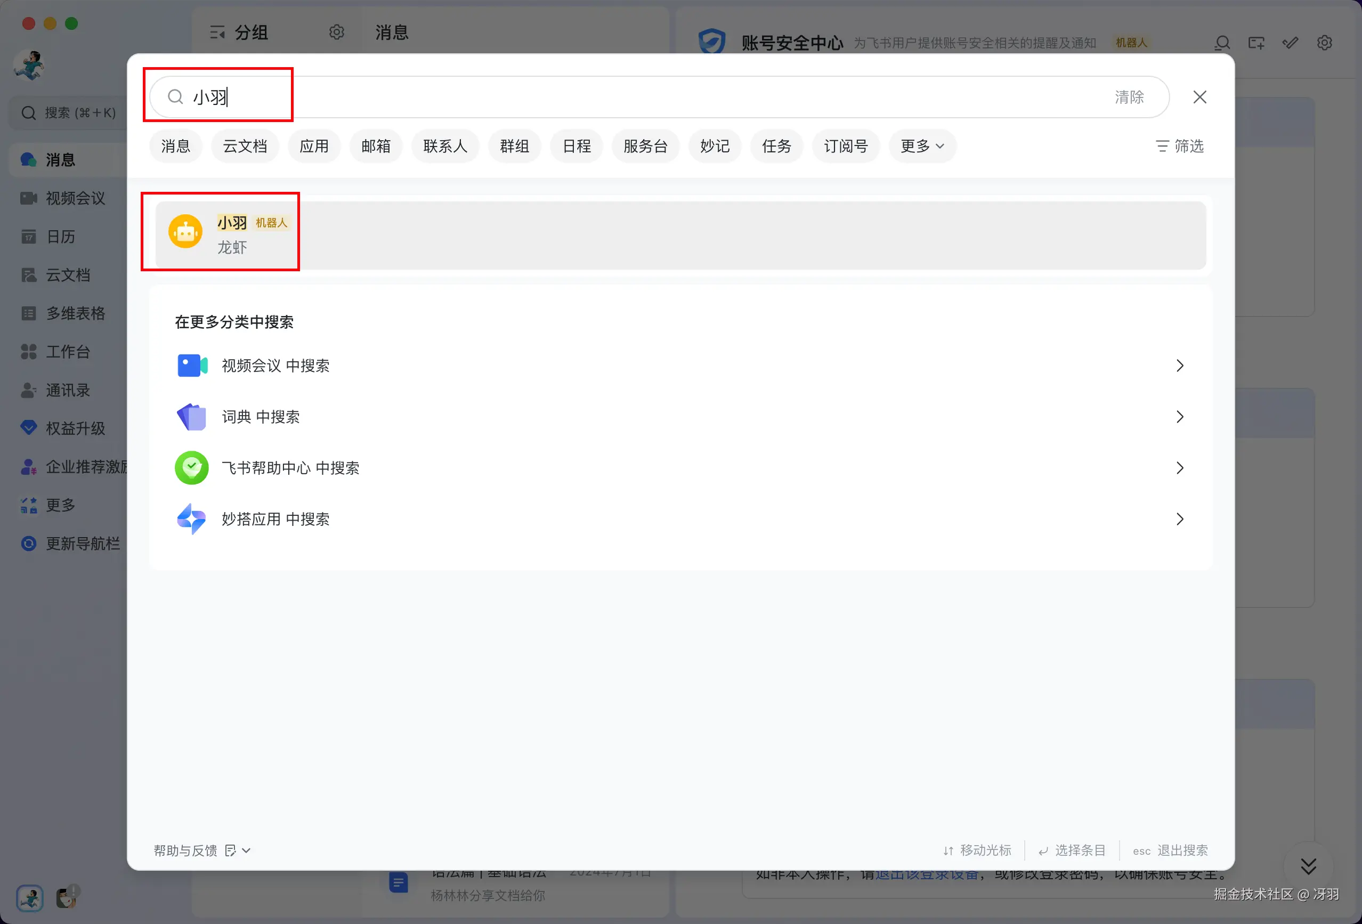
Task: Click the jump-to-bottom double chevron icon
Action: [x=1308, y=866]
